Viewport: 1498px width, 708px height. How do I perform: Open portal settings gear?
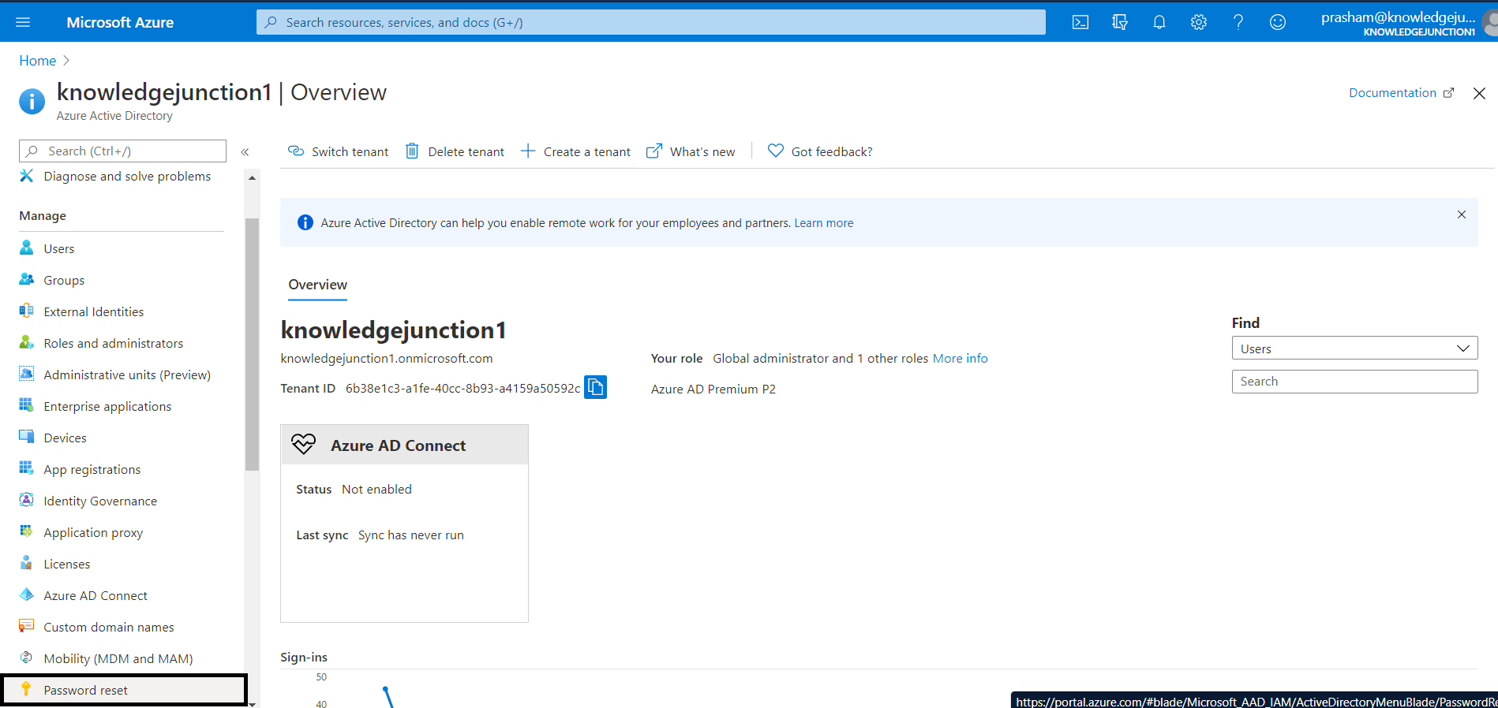(1199, 22)
